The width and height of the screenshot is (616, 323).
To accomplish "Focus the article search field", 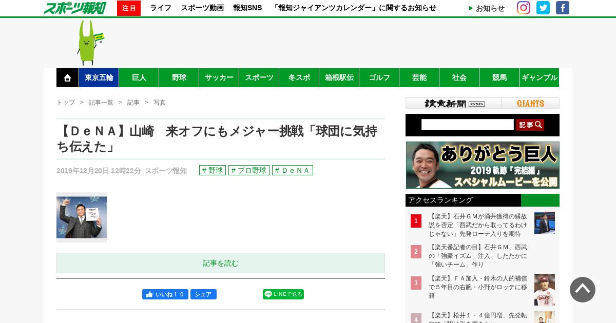I will [x=468, y=125].
